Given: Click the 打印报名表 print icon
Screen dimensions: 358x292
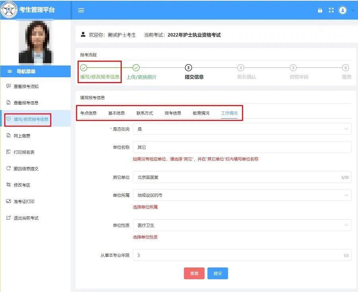Looking at the screenshot, I should [x=9, y=152].
